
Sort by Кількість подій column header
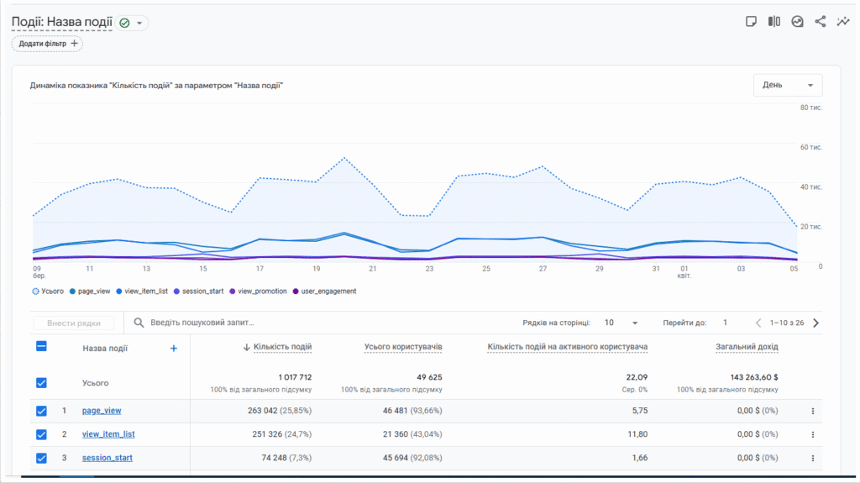point(282,347)
